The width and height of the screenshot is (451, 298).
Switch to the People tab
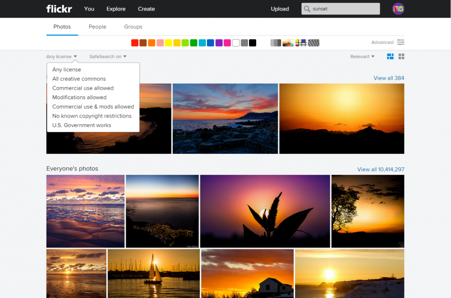click(x=97, y=27)
